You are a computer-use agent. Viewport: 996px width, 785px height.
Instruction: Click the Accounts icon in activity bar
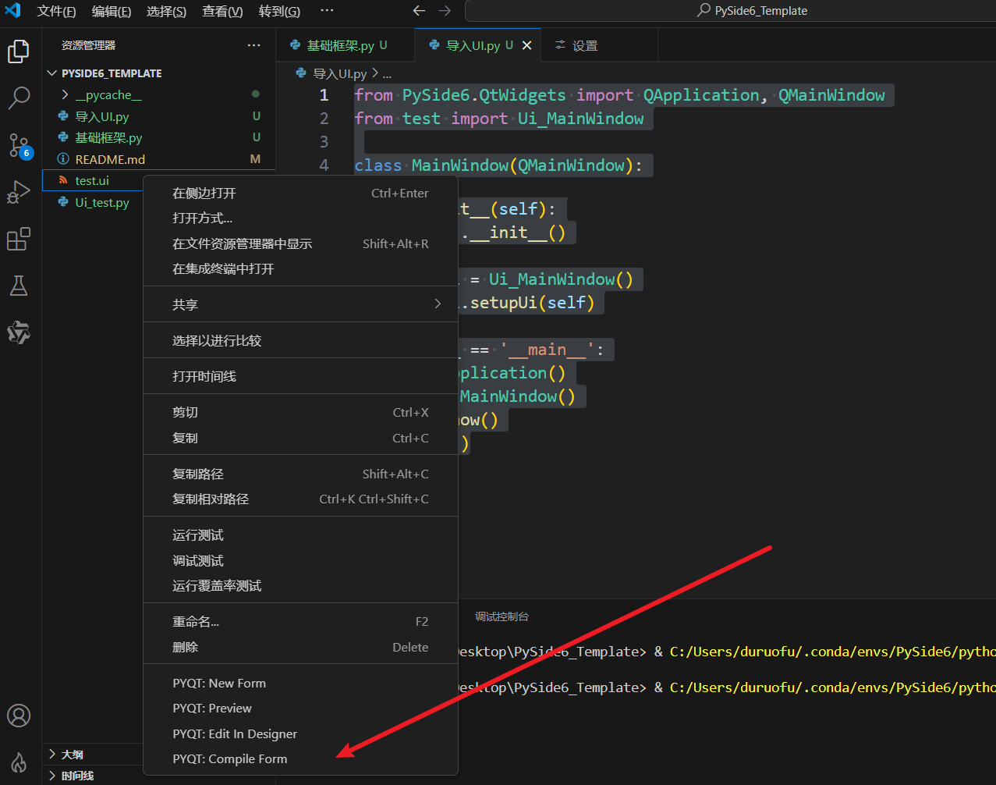tap(19, 716)
